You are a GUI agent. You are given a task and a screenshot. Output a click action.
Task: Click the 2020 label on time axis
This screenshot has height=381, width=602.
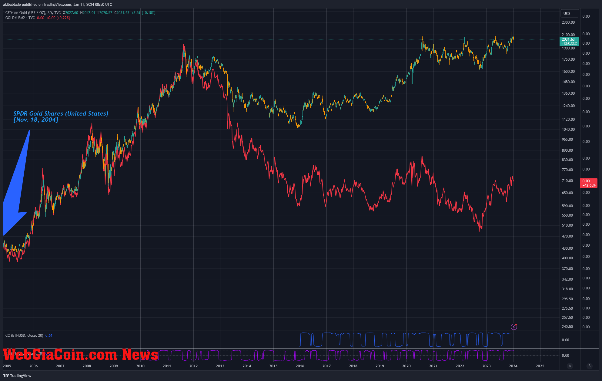(x=406, y=366)
